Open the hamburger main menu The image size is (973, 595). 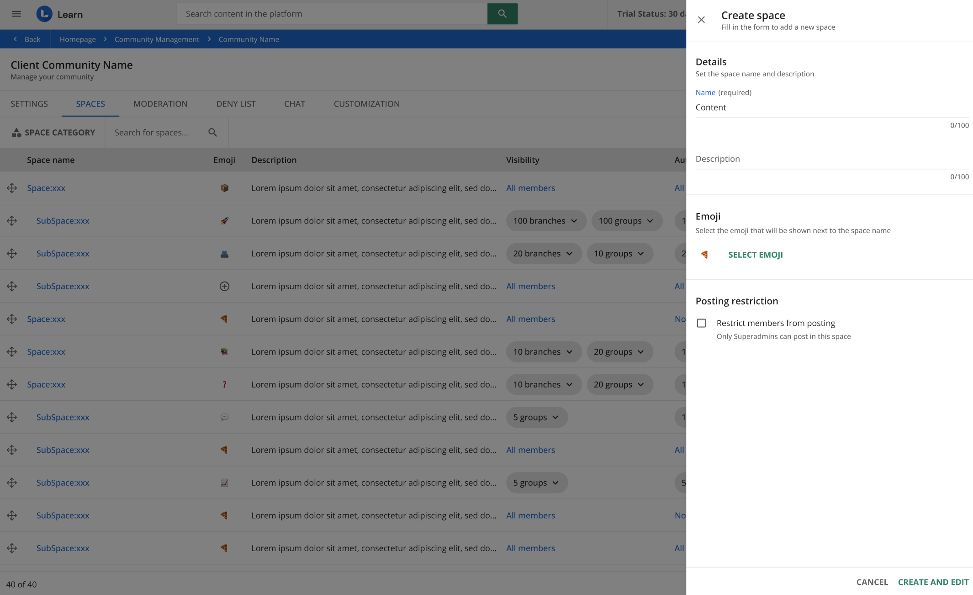[16, 14]
